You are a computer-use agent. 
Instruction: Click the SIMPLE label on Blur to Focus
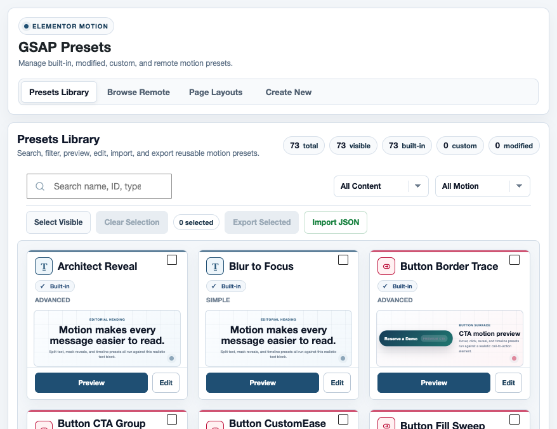tap(218, 300)
